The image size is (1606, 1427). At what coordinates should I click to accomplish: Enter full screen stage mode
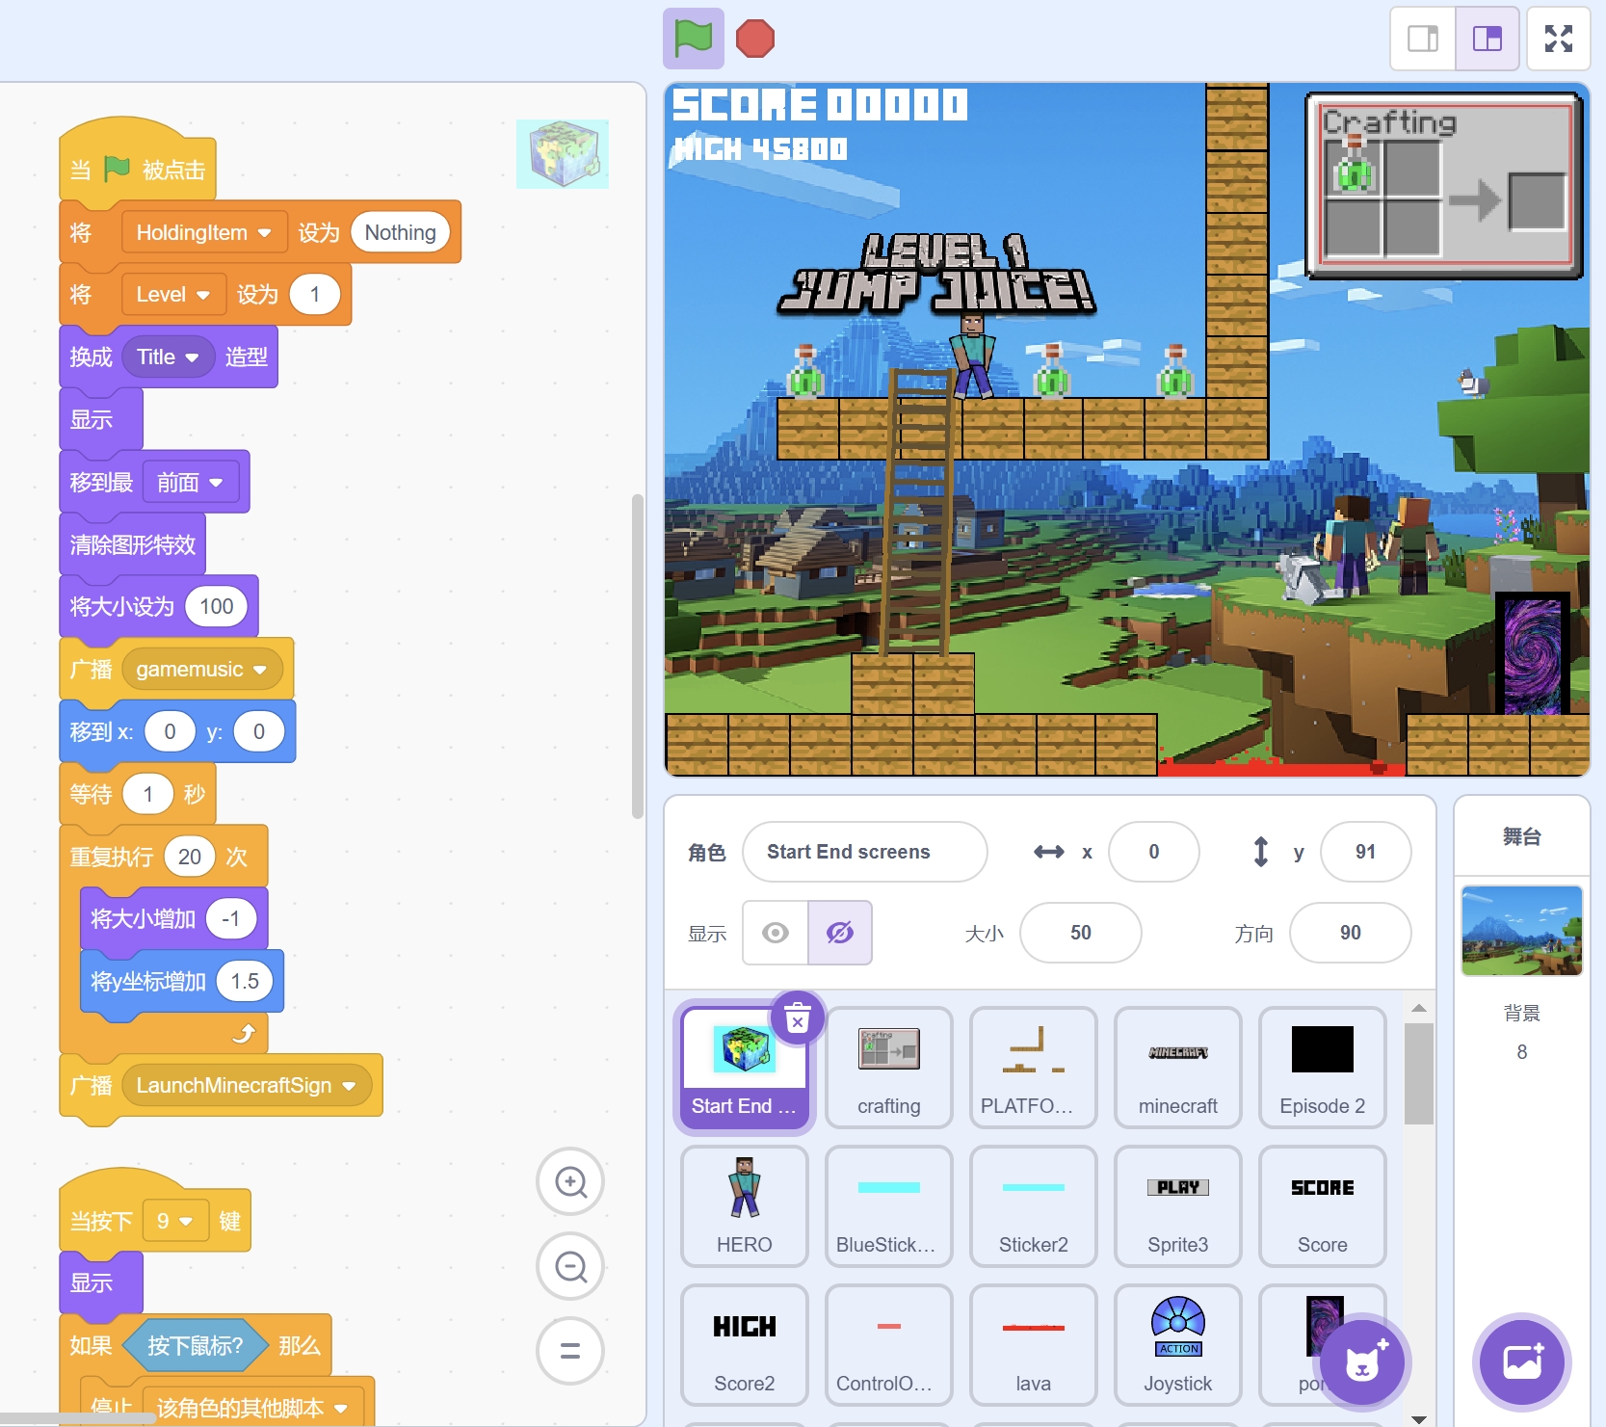pos(1558,39)
